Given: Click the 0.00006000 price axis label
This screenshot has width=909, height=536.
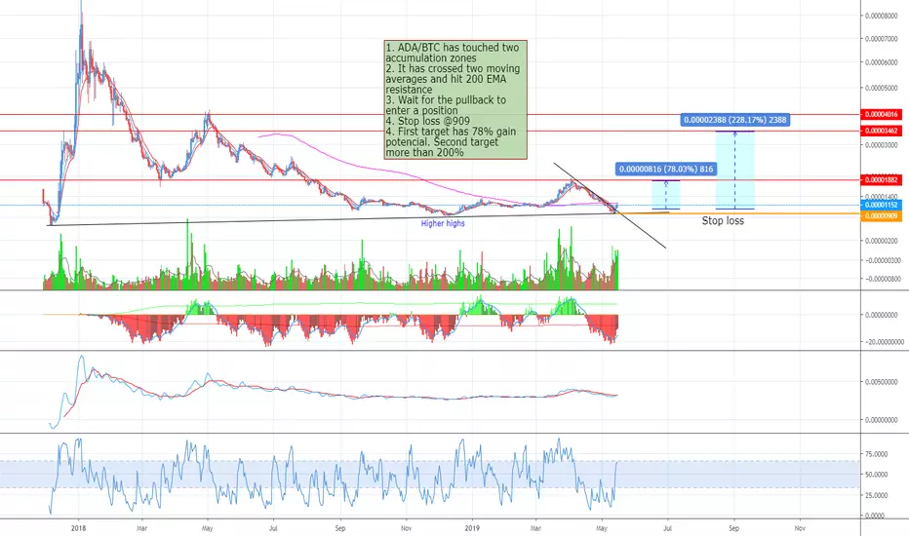Looking at the screenshot, I should point(882,62).
